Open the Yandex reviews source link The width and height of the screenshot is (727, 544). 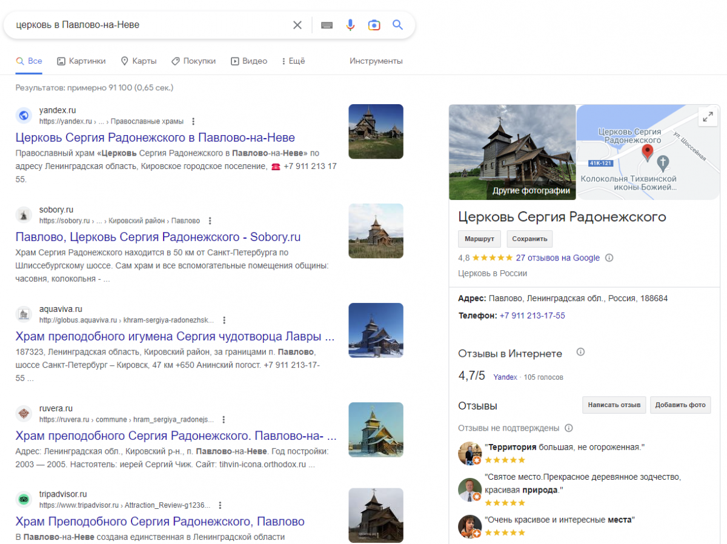(505, 377)
